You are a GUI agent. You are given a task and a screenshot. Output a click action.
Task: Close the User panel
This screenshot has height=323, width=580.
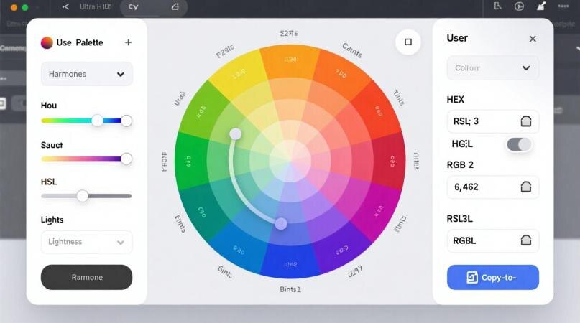[533, 39]
